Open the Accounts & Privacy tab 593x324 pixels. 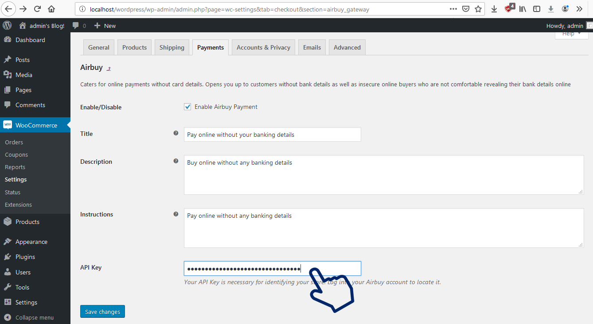pyautogui.click(x=263, y=47)
